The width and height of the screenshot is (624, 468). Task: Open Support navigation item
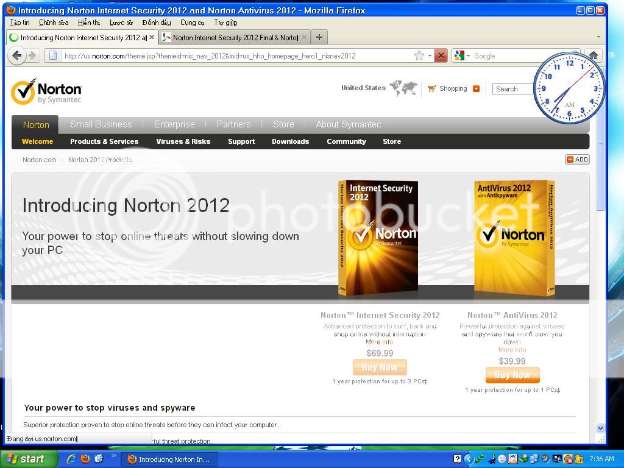pos(241,141)
